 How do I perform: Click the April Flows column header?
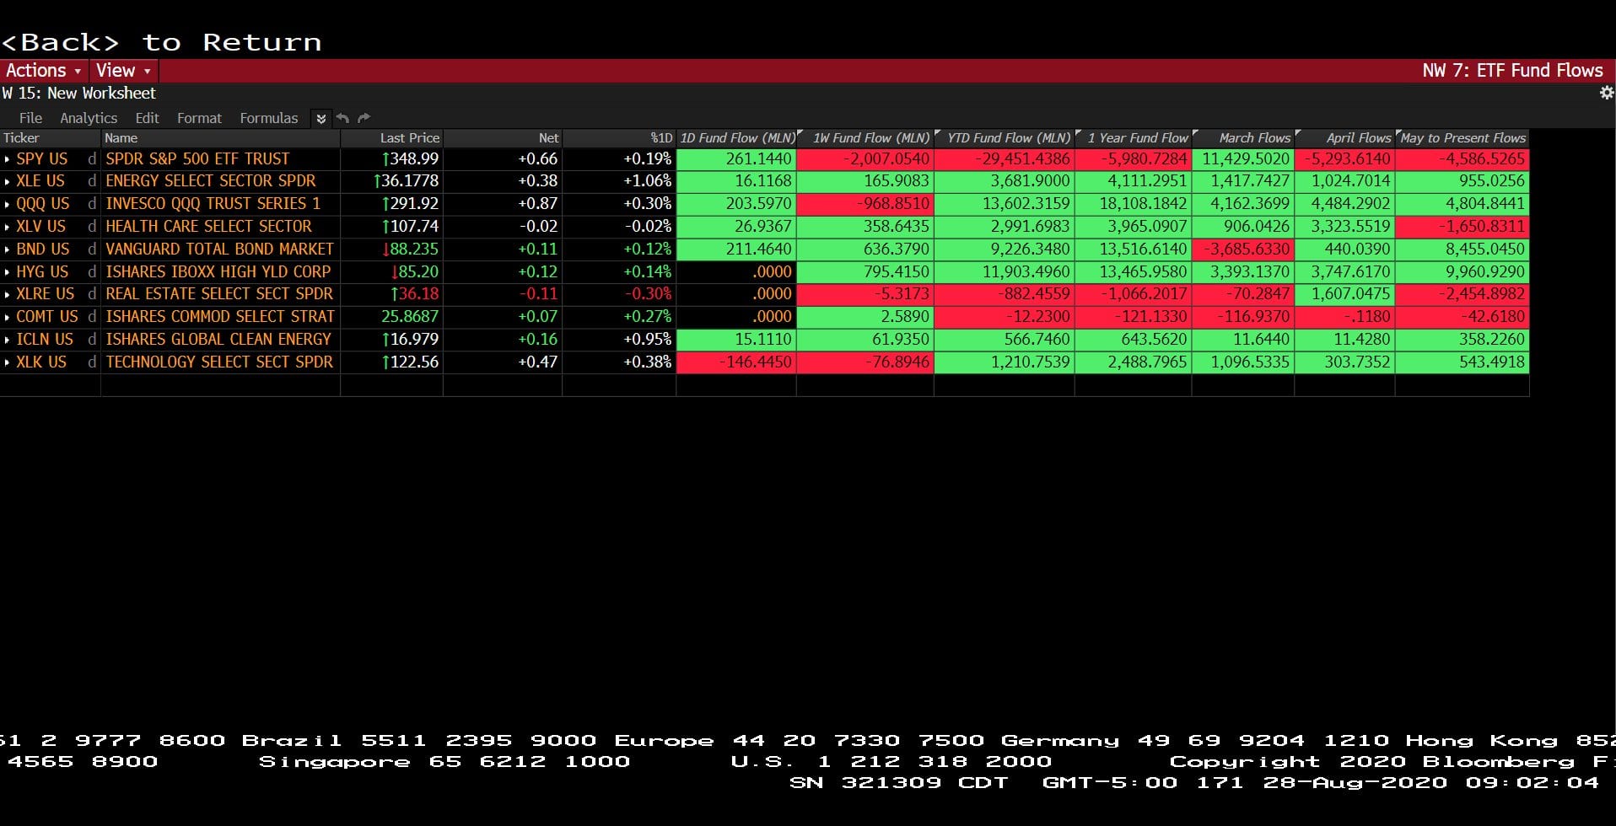tap(1345, 138)
